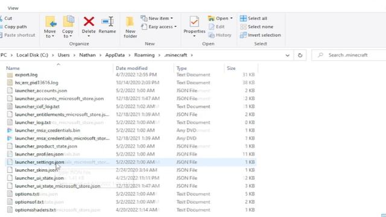
Task: Select optionsof.txt
Action: tap(29, 202)
